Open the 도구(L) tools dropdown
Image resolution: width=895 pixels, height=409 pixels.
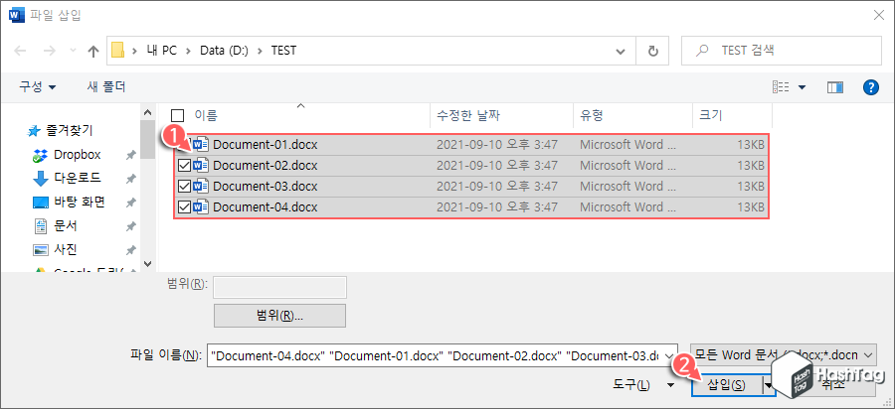[x=643, y=385]
